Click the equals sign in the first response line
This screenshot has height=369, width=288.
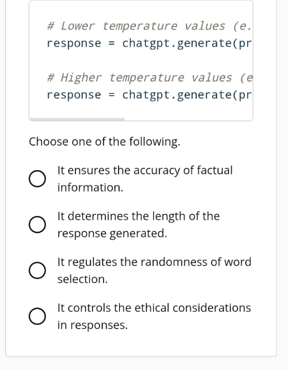pyautogui.click(x=111, y=43)
